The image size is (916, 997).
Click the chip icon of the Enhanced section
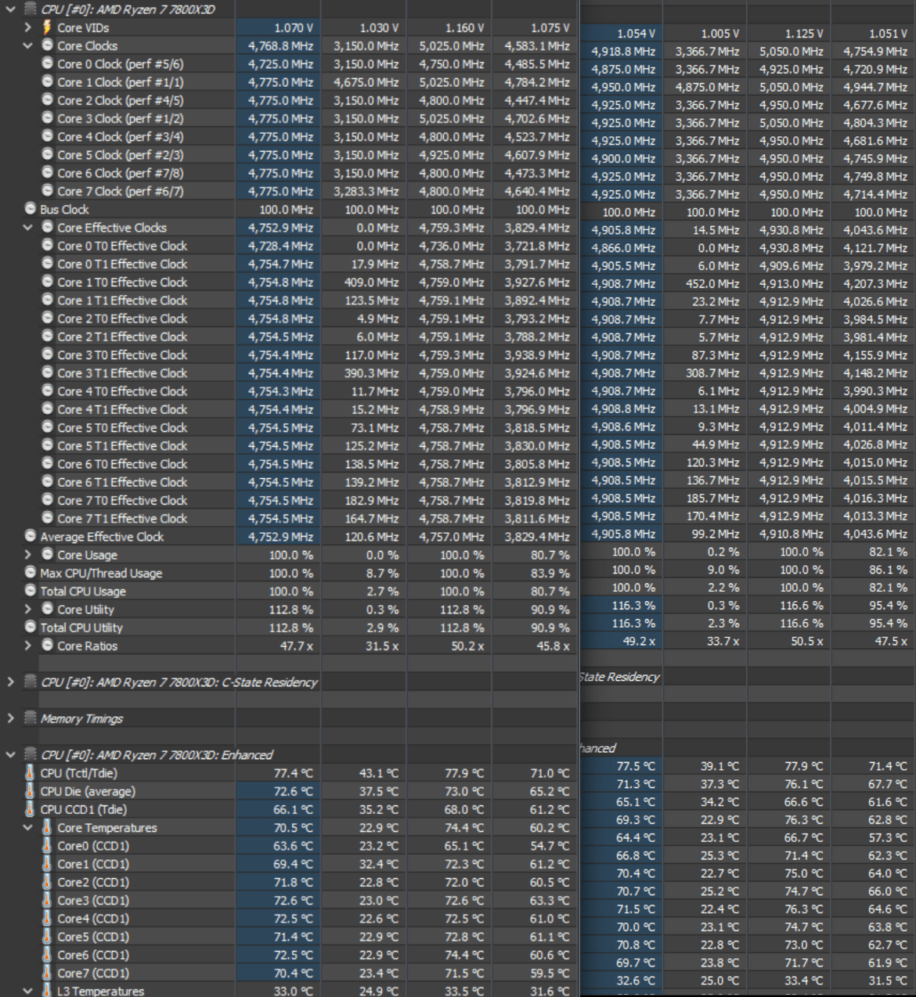(31, 754)
